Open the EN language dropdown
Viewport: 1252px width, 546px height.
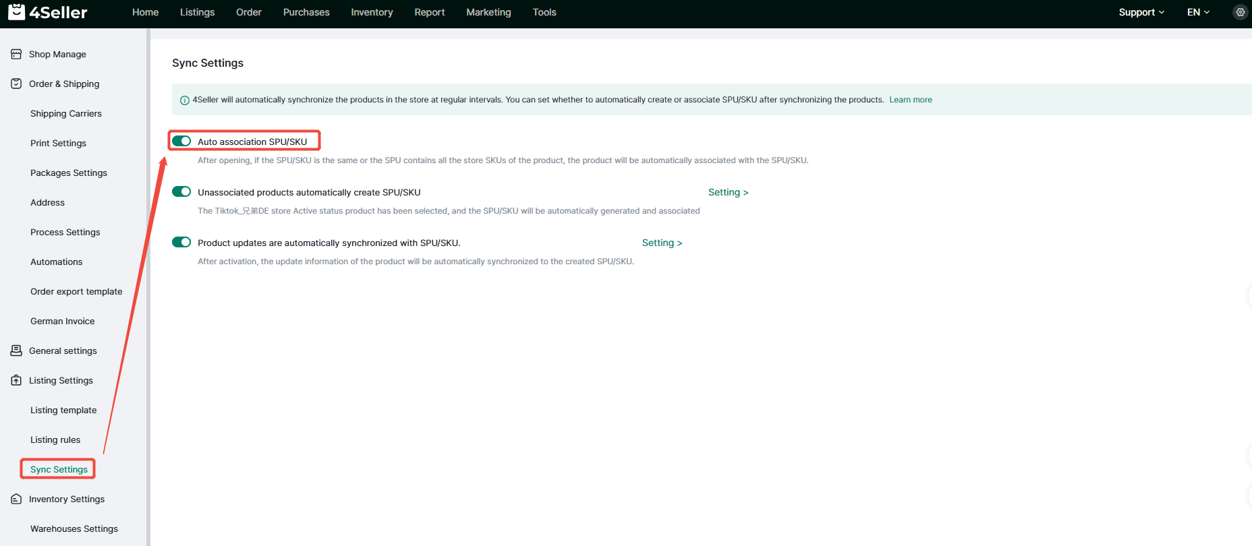coord(1198,12)
